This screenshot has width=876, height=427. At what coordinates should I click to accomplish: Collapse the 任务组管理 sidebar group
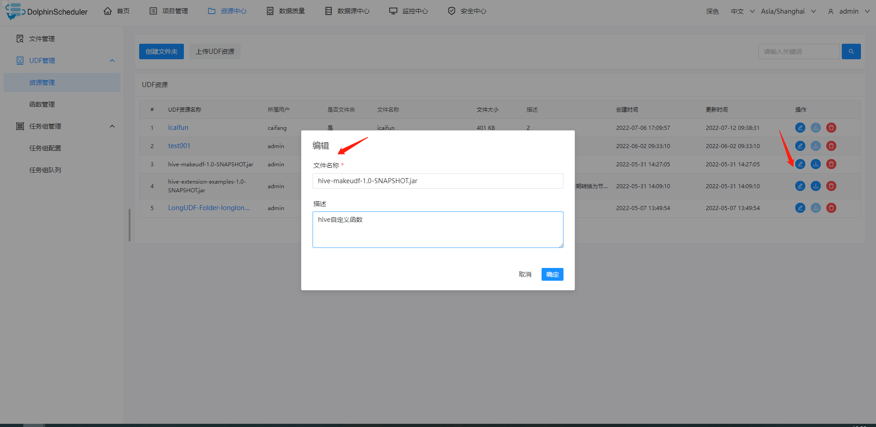[x=62, y=126]
